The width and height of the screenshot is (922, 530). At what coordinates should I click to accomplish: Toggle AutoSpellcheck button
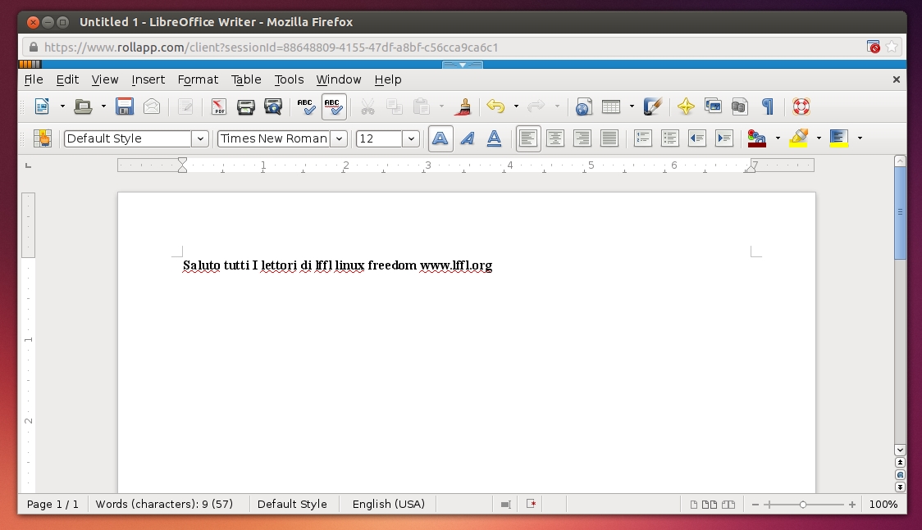(333, 106)
